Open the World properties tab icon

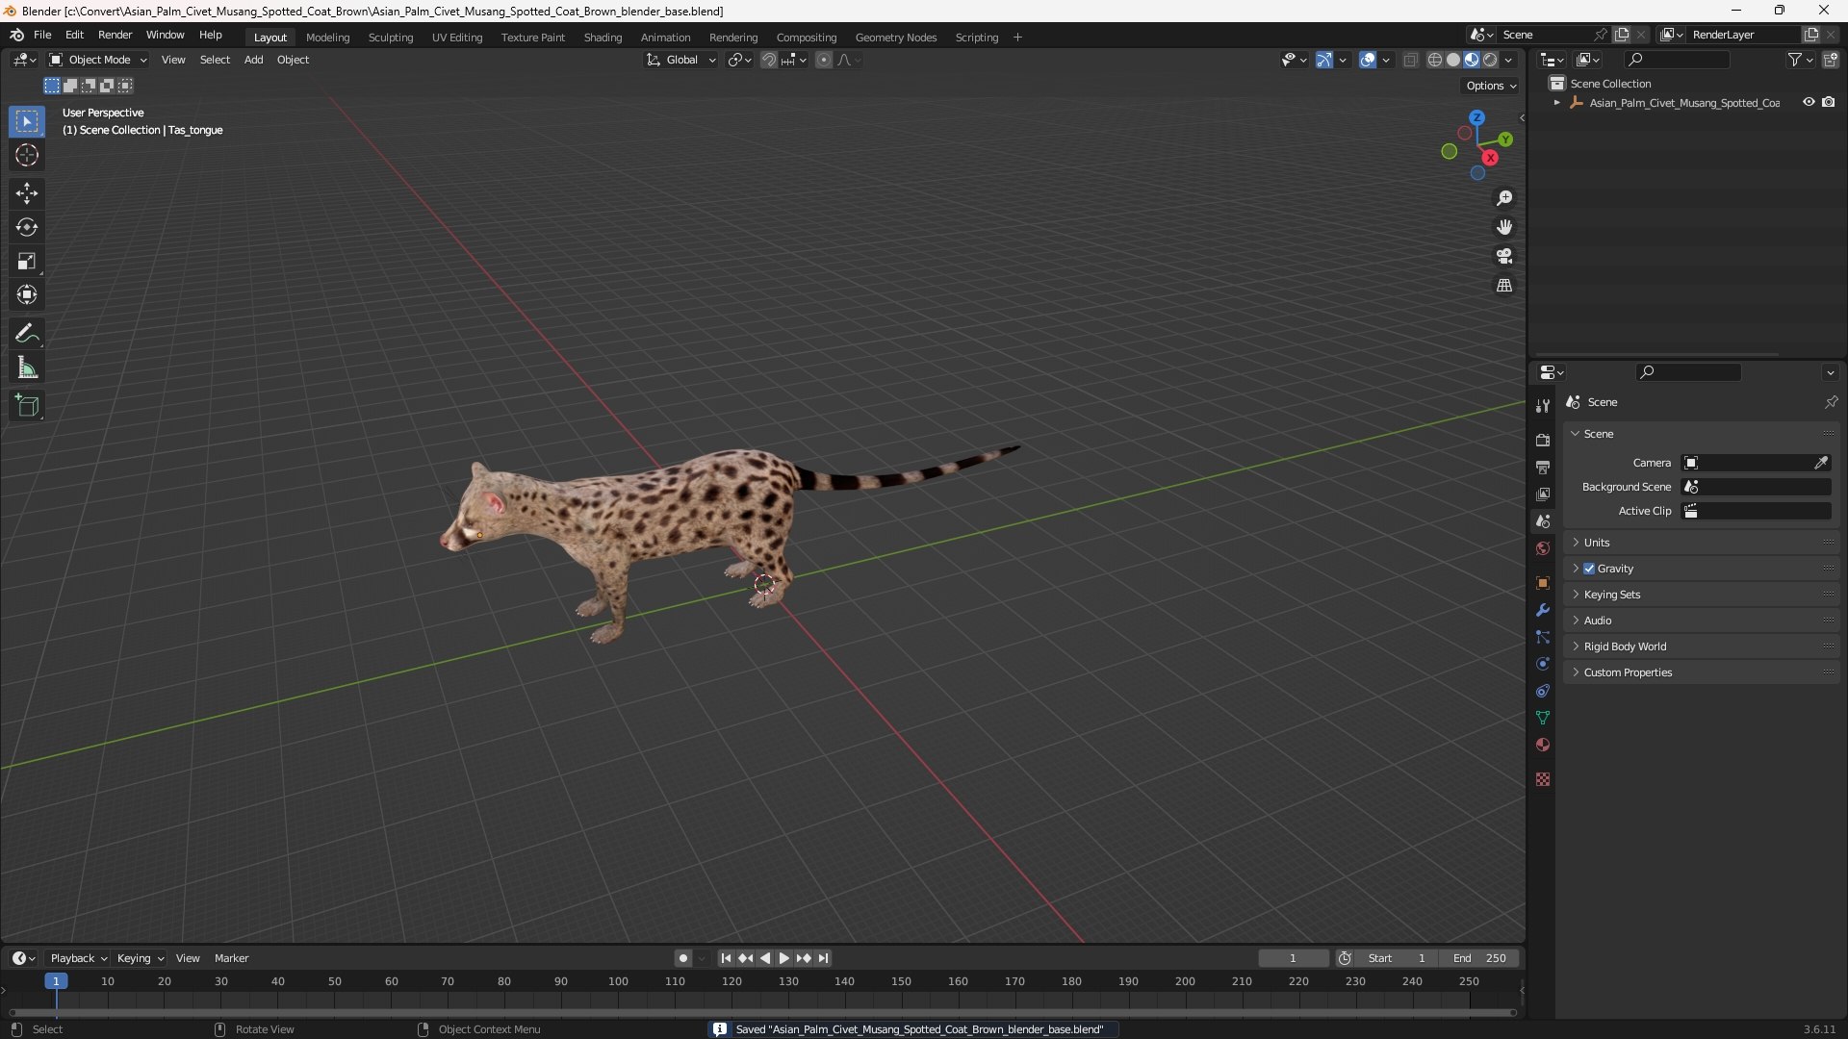click(1543, 548)
